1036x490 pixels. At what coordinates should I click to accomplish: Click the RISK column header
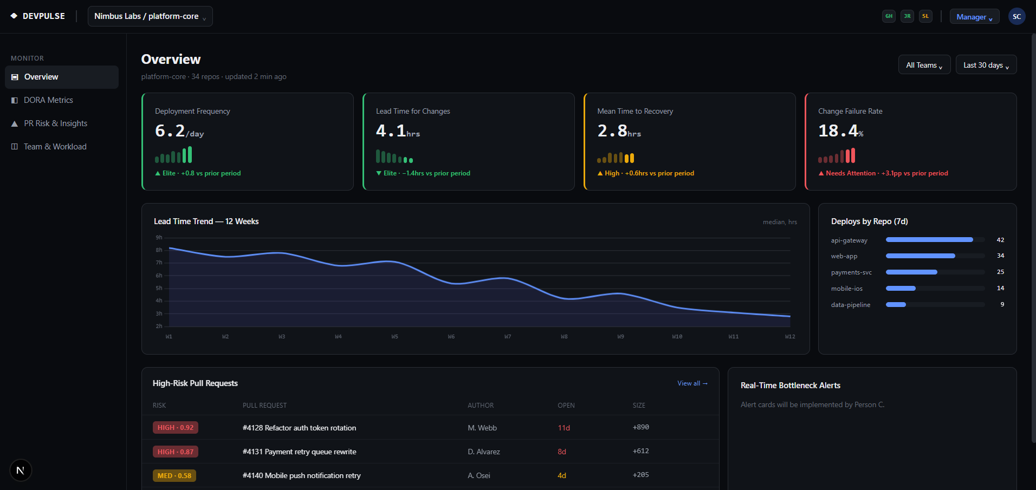159,406
